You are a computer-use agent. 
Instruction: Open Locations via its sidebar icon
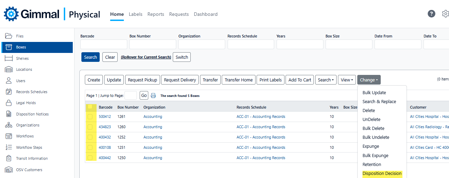point(9,69)
